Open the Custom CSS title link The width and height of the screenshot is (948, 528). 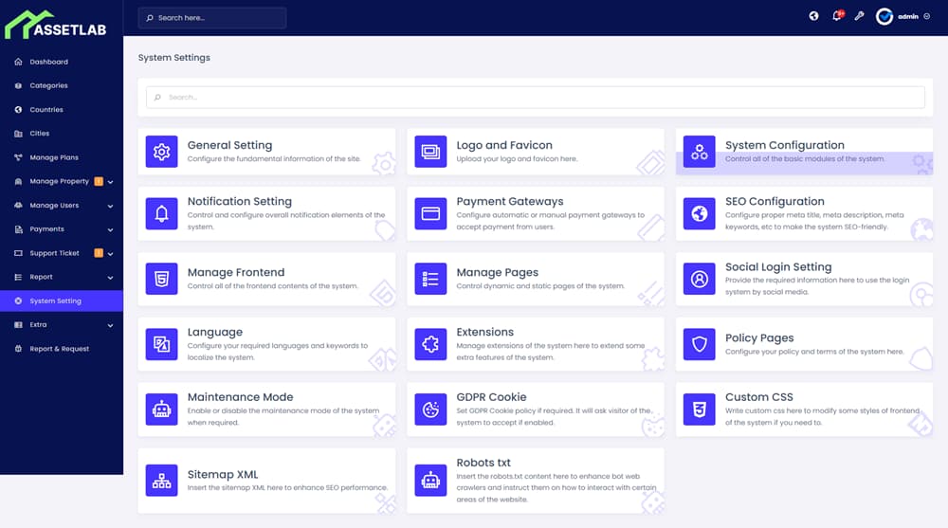(758, 397)
